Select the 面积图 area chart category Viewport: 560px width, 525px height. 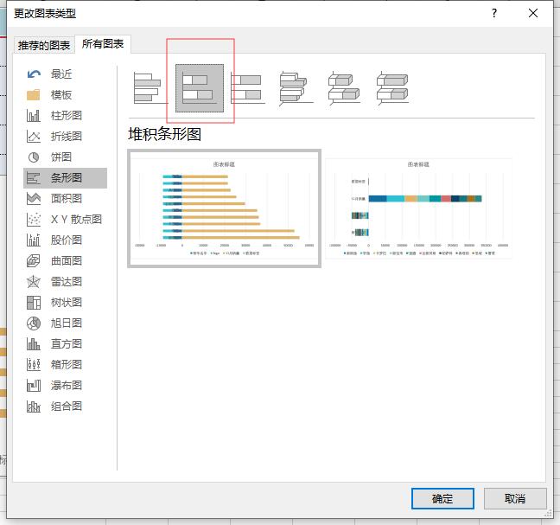click(x=65, y=198)
